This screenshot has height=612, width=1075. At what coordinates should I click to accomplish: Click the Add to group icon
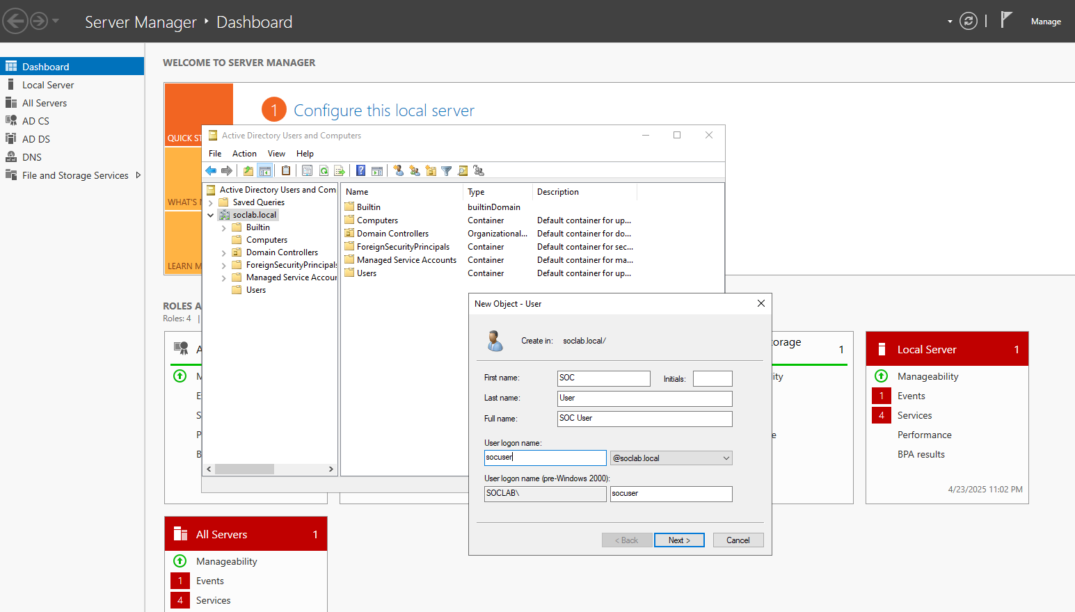(x=479, y=170)
